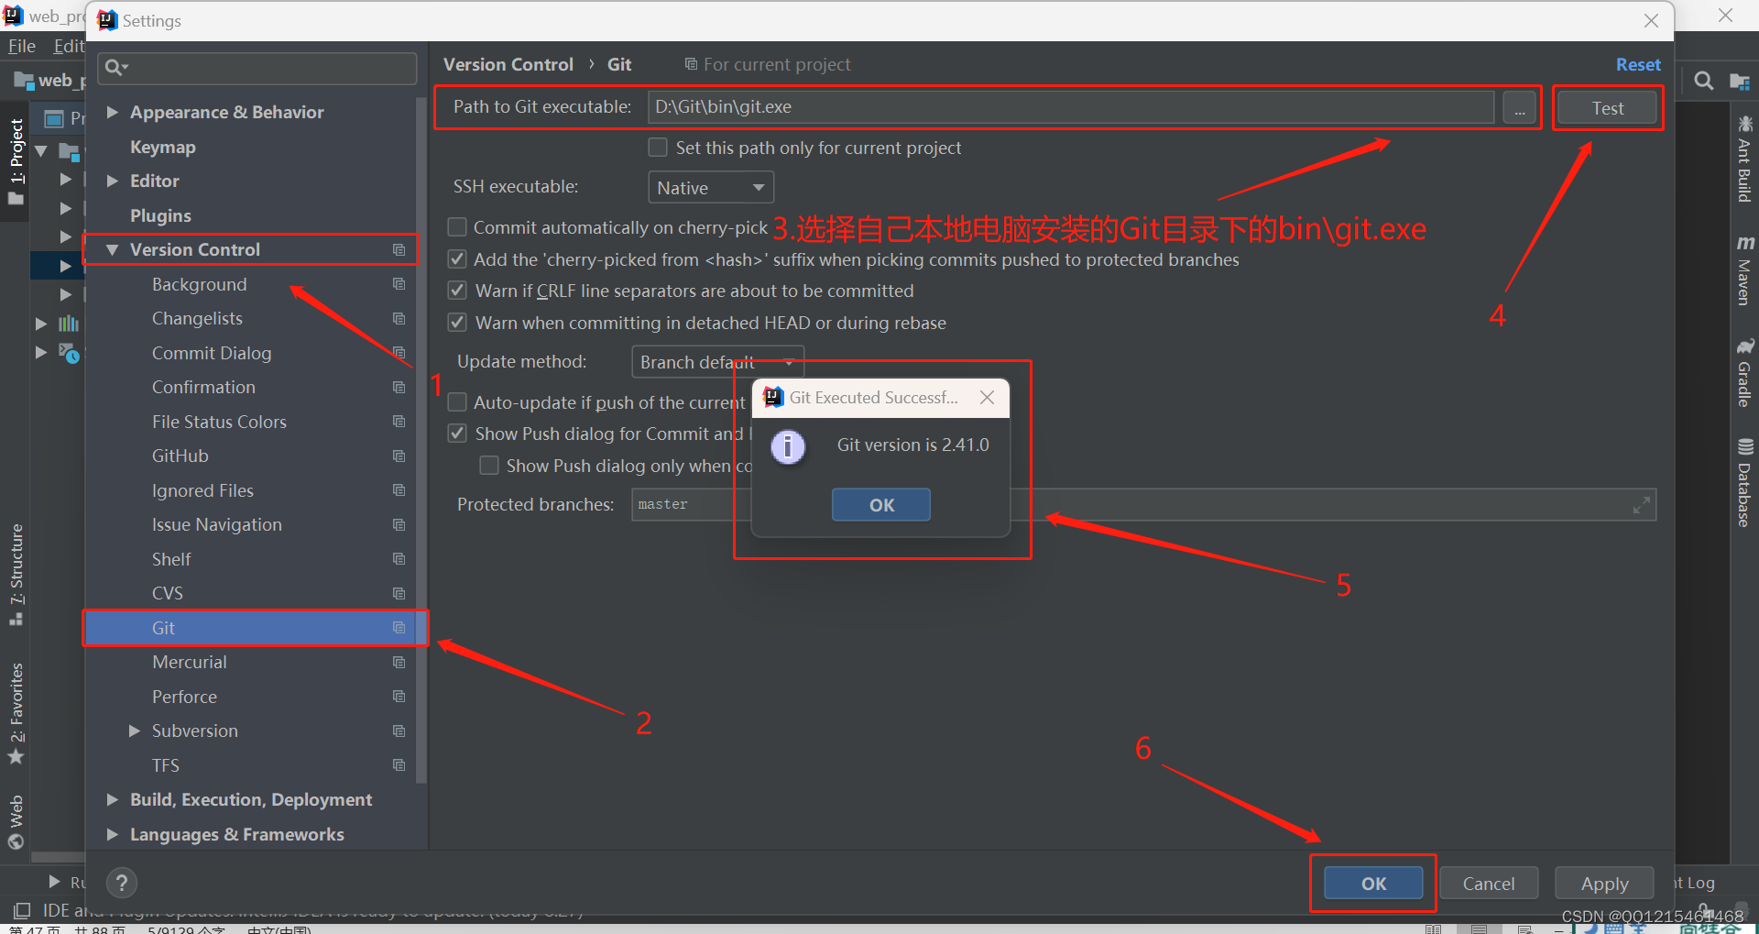
Task: Open the Structure tool window tab
Action: [x=16, y=575]
